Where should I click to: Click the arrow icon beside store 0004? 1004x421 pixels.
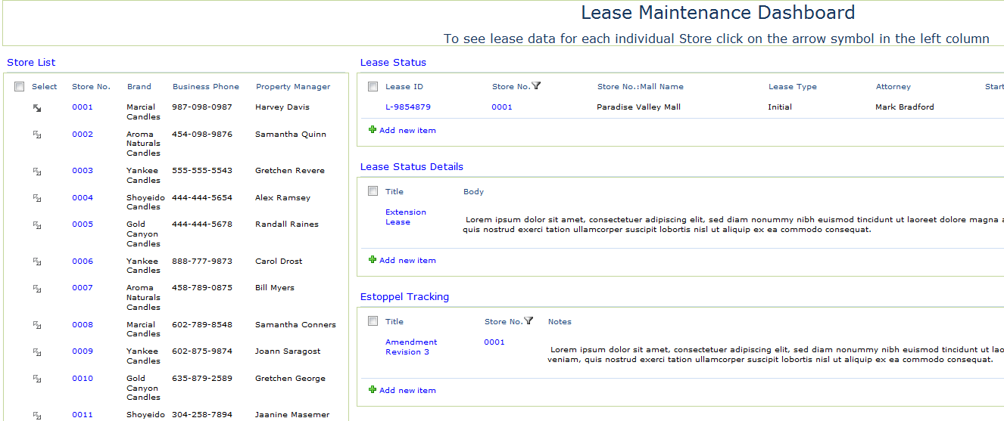37,198
